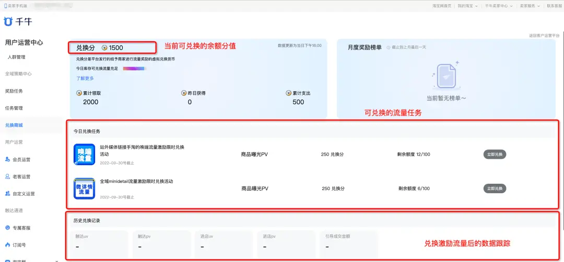Viewport: 564px width, 262px height.
Task: Click 站外媒体链接手淘的唤端流量 task title
Action: click(142, 151)
